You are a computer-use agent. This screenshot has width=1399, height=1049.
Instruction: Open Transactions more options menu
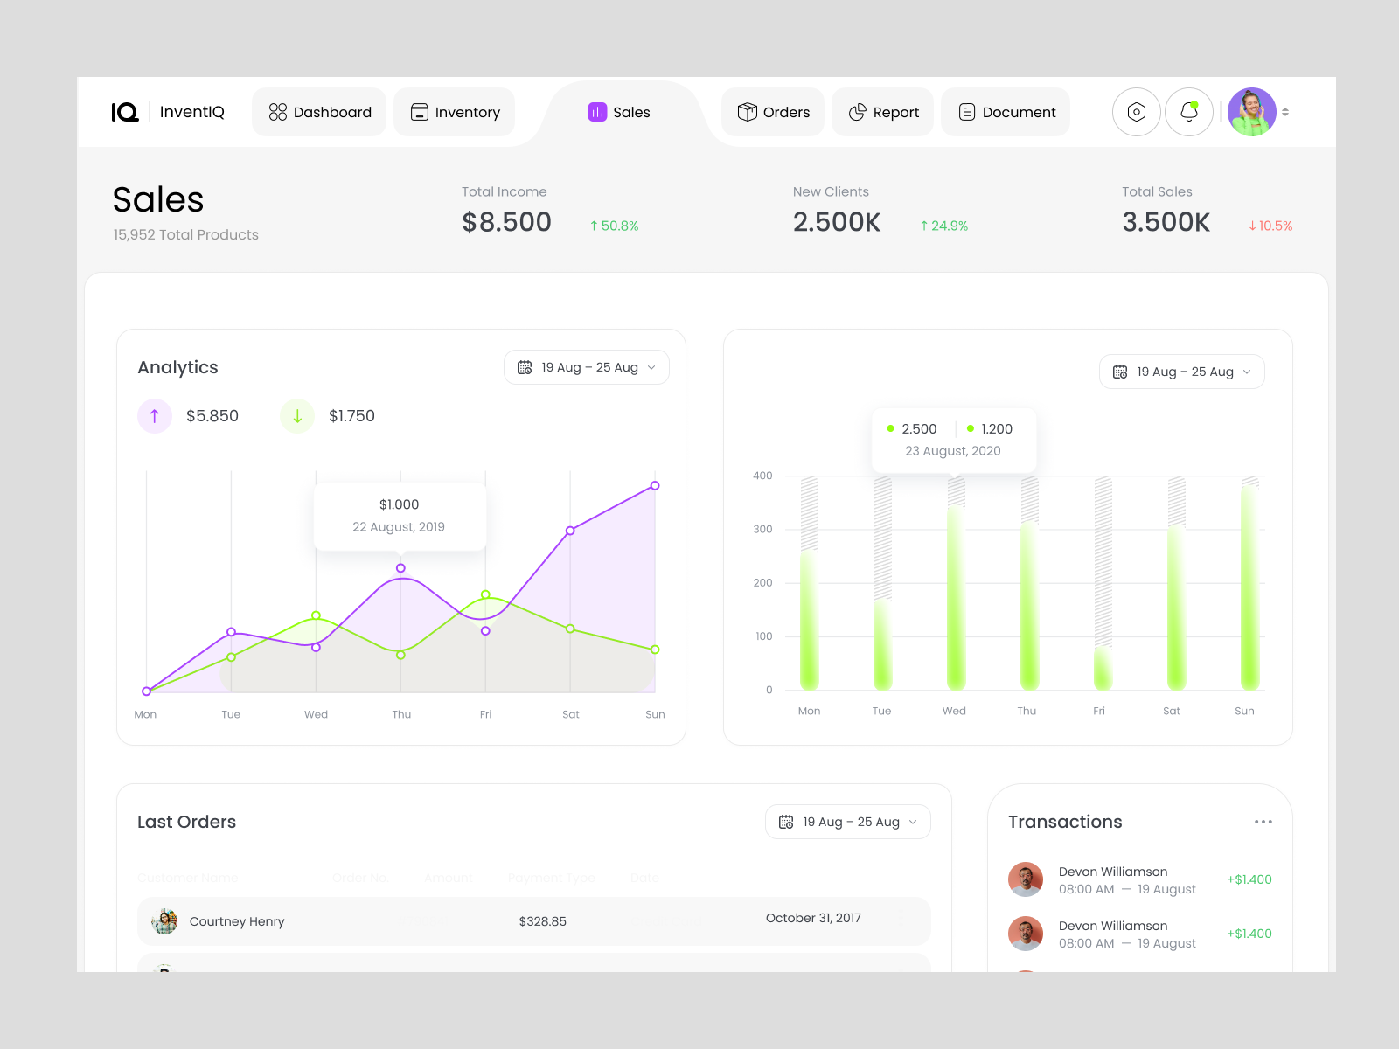(x=1263, y=822)
